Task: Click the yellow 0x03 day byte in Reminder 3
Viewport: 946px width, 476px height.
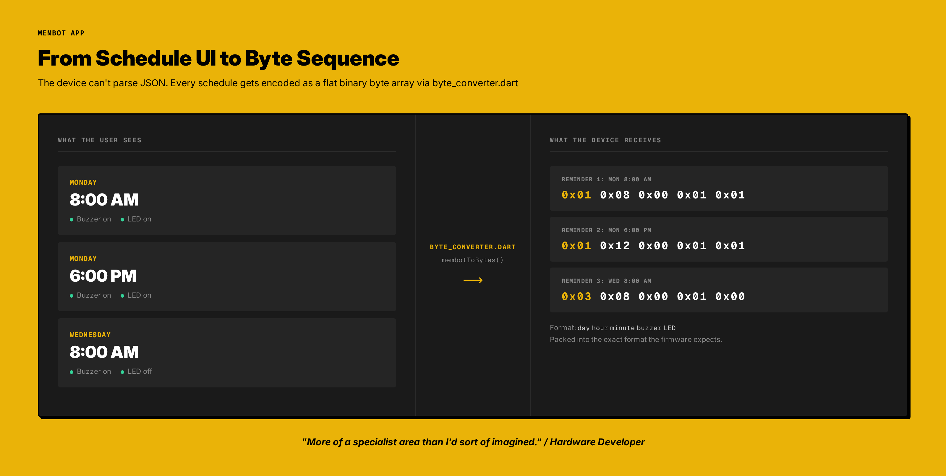Action: click(576, 296)
